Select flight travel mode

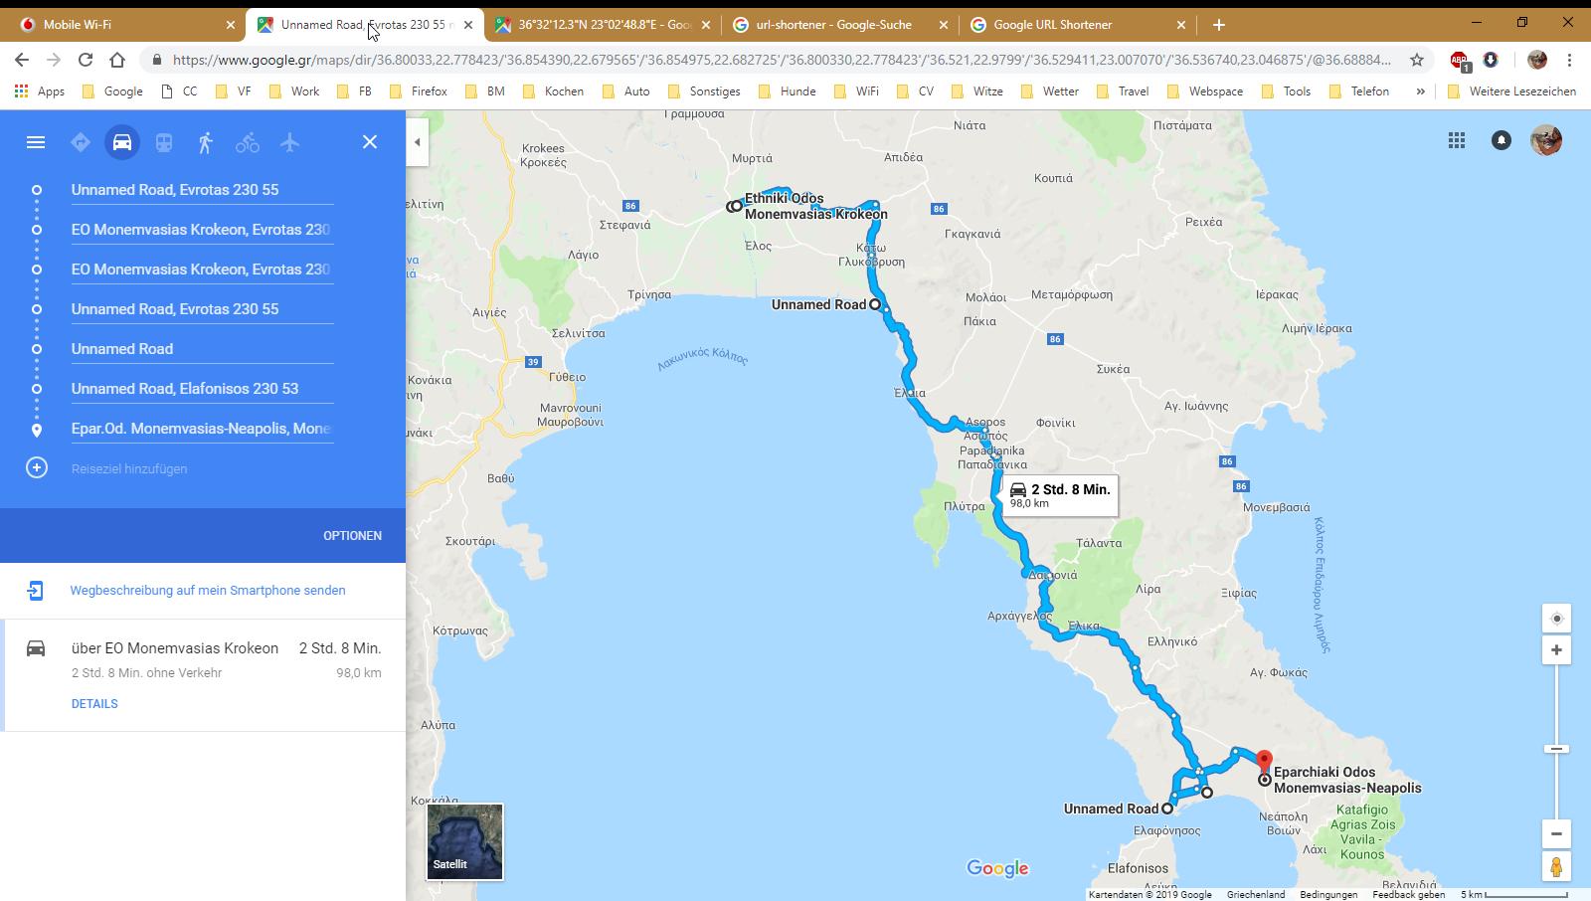tap(289, 142)
